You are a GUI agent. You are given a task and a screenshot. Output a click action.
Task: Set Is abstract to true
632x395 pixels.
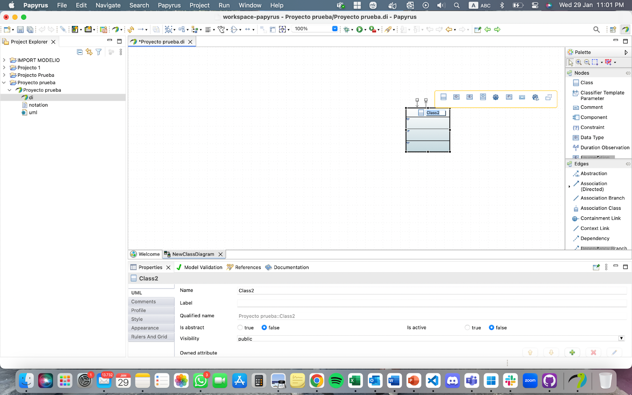[240, 327]
